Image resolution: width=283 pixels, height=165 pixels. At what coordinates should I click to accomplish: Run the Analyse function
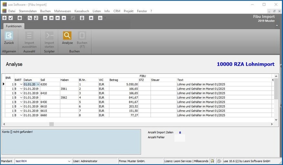(x=67, y=36)
